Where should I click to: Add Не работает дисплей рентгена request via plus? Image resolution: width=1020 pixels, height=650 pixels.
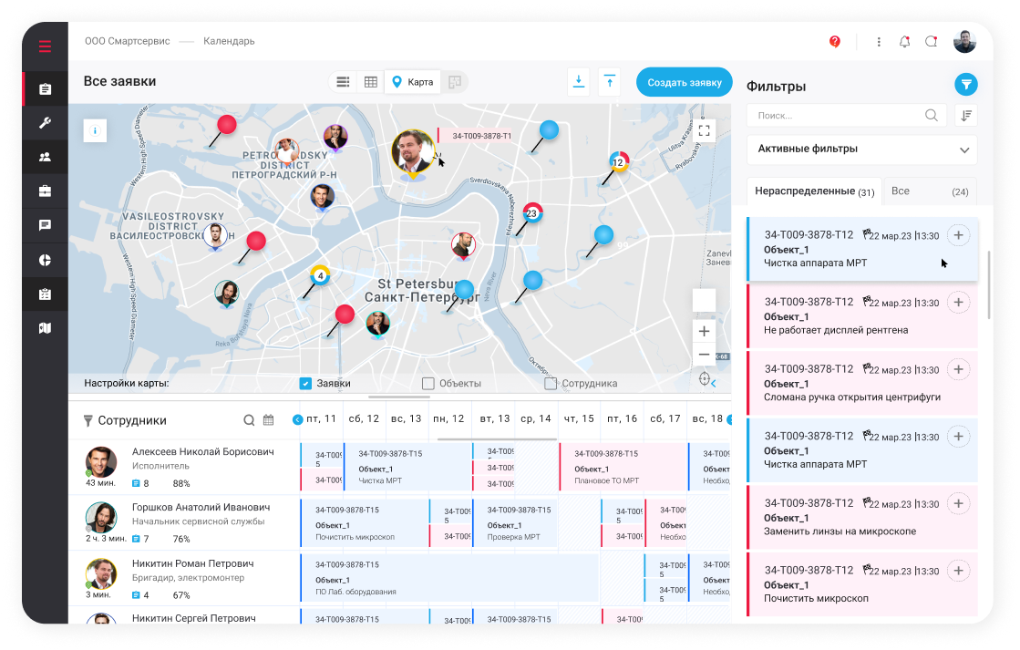(x=958, y=302)
